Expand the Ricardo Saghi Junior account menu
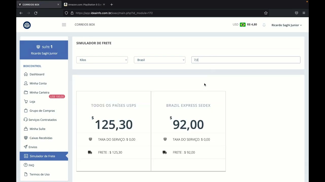This screenshot has width=325, height=182. coord(287,25)
